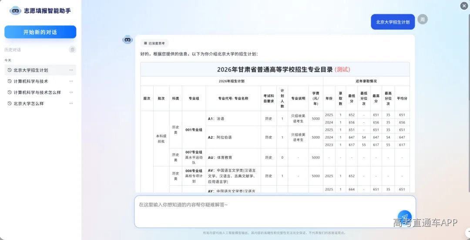Open history item 计算机科学与技术怎么样

pos(40,92)
